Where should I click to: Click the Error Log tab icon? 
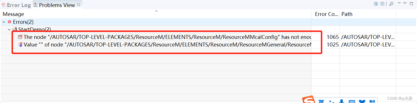[4, 5]
